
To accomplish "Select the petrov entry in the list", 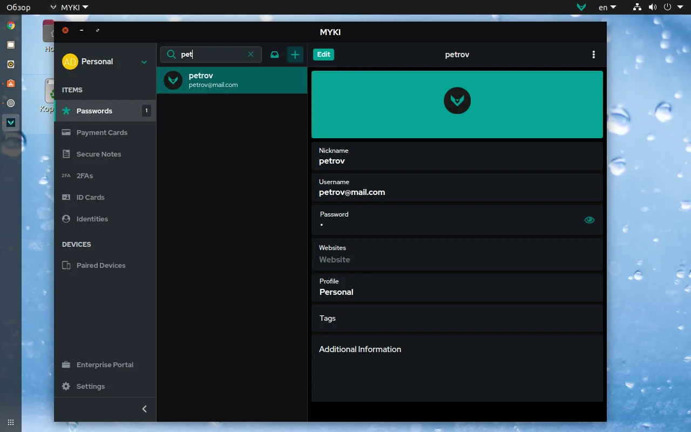I will pos(232,80).
